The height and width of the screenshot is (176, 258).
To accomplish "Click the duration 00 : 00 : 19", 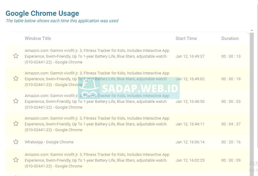I will pos(231,79).
